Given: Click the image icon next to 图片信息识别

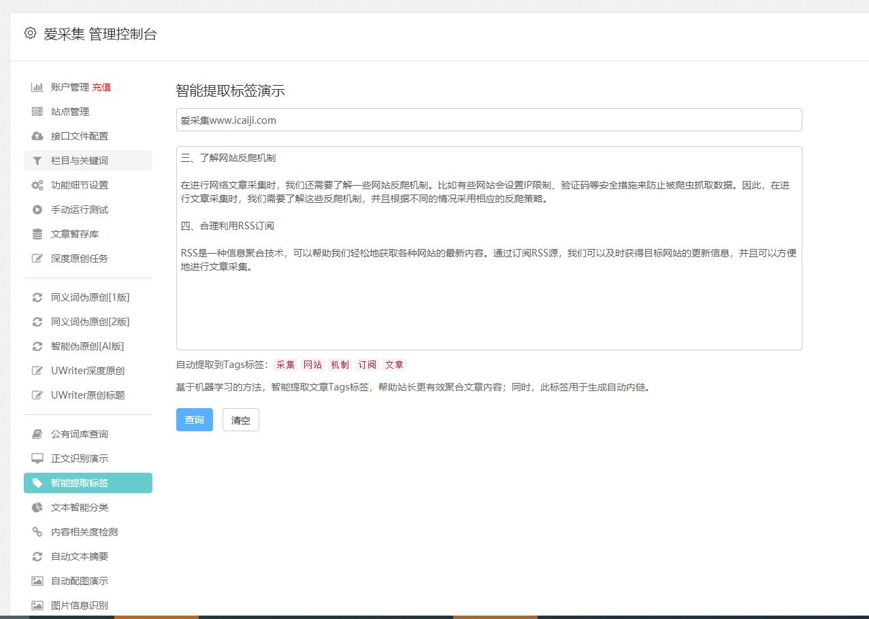Looking at the screenshot, I should pyautogui.click(x=39, y=605).
